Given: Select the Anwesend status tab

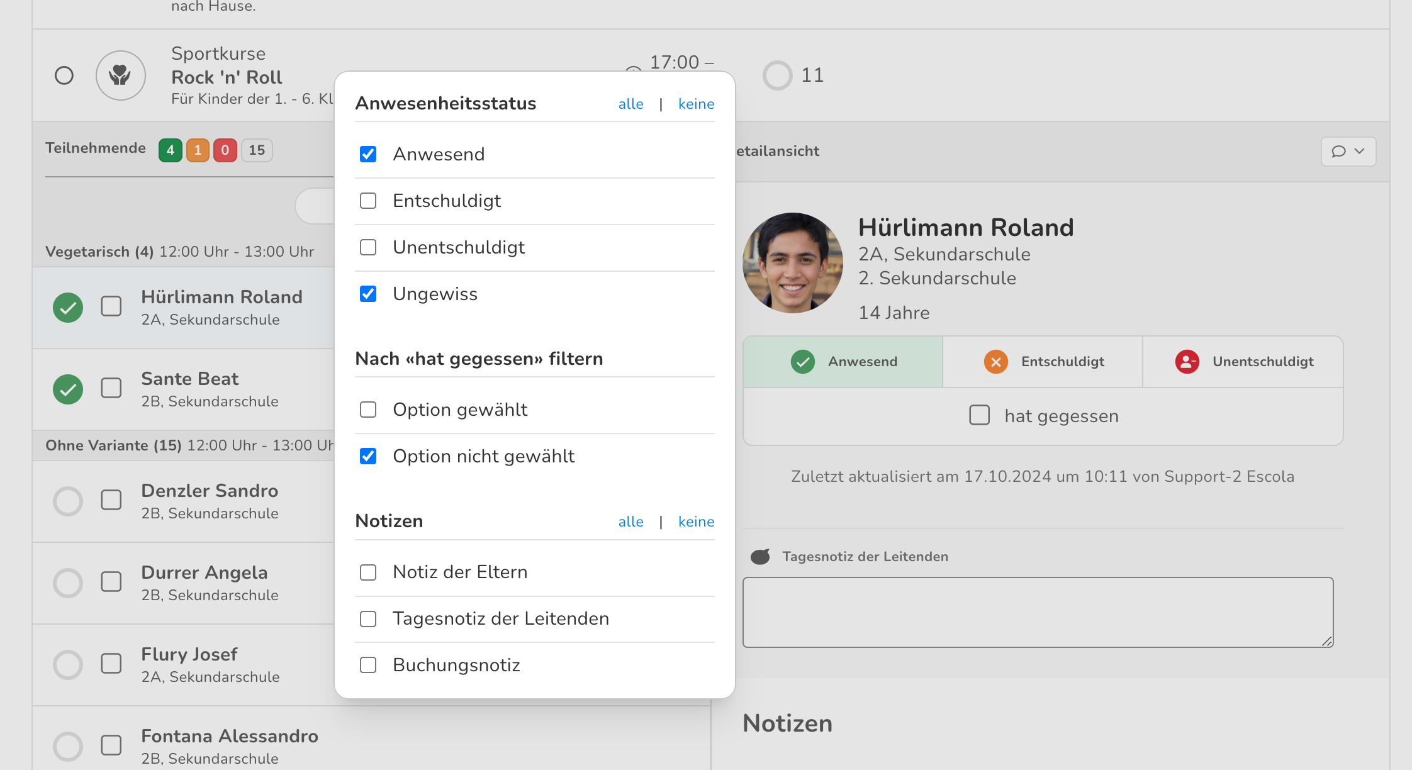Looking at the screenshot, I should [843, 362].
